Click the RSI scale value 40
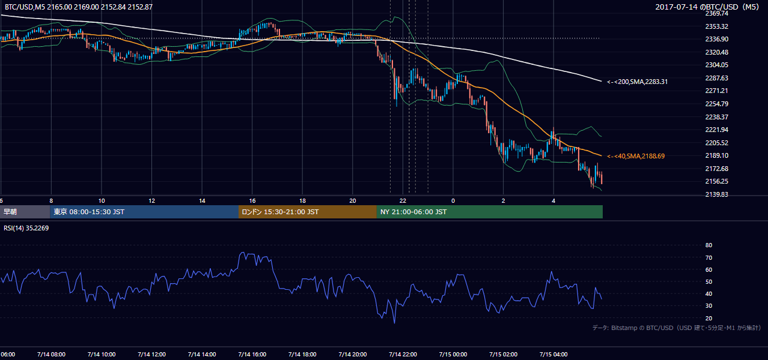This screenshot has height=360, width=768. pos(709,294)
